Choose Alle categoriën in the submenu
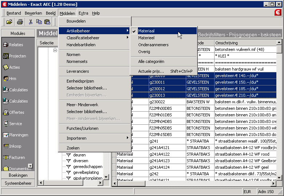 pos(164,61)
